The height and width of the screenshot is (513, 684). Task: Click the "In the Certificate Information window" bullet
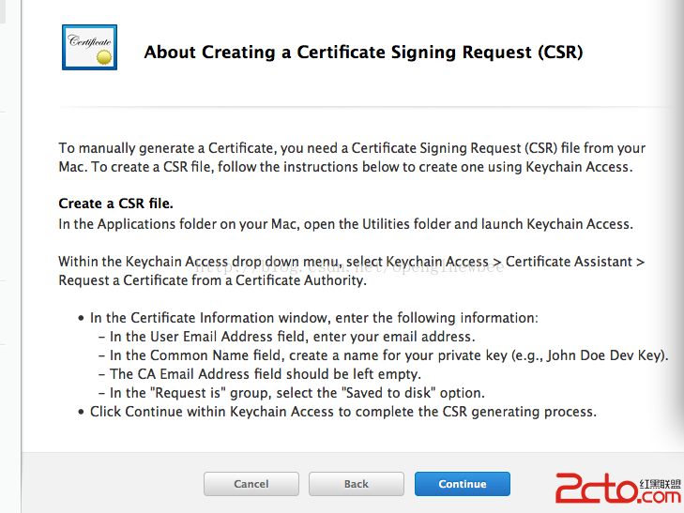click(x=313, y=318)
